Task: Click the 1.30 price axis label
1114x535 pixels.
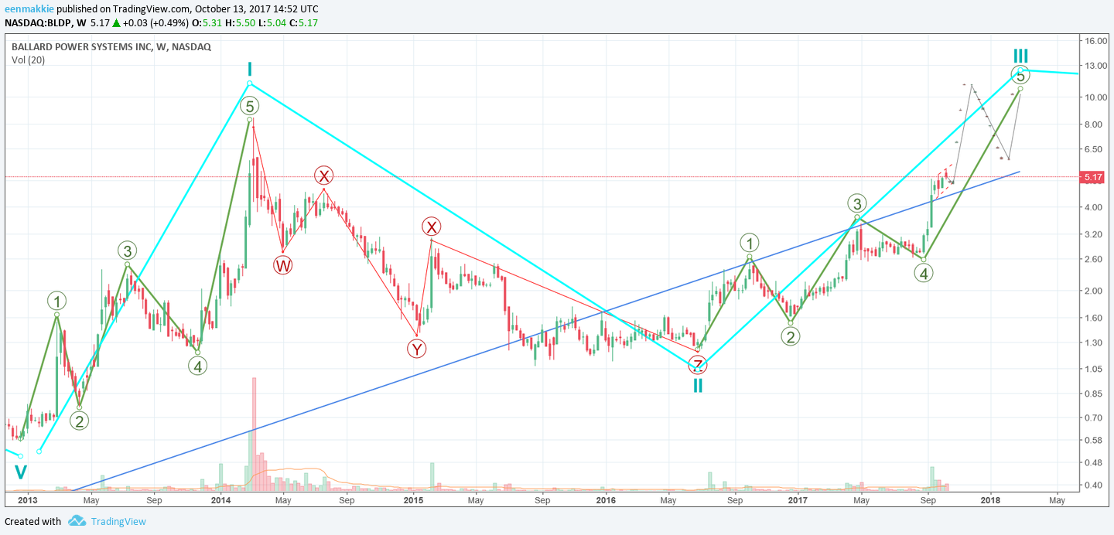Action: 1094,342
